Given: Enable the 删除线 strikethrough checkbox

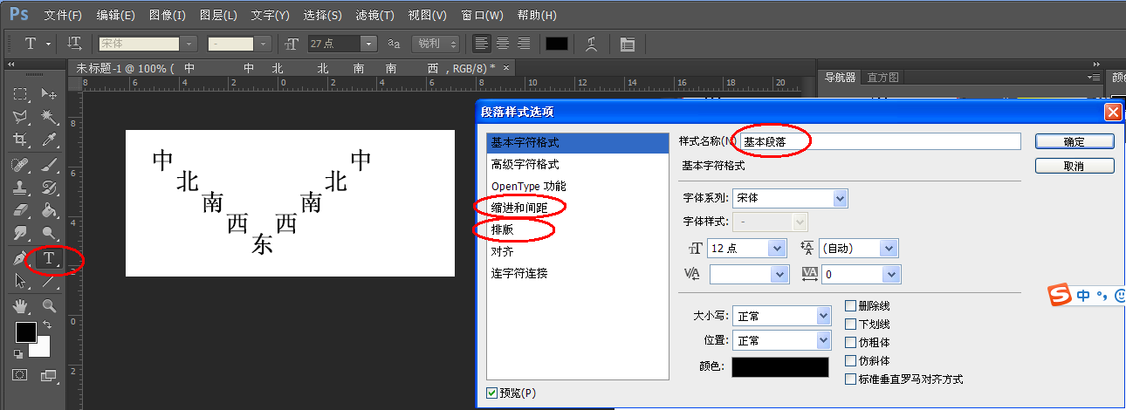Looking at the screenshot, I should click(x=851, y=306).
